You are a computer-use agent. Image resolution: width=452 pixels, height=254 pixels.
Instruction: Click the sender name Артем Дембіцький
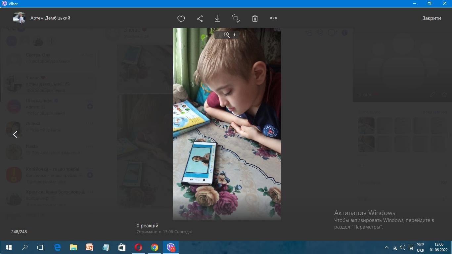pyautogui.click(x=50, y=18)
